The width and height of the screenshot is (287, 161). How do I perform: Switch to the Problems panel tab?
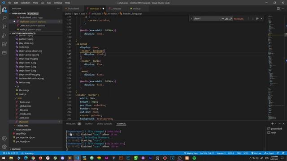(x=71, y=124)
